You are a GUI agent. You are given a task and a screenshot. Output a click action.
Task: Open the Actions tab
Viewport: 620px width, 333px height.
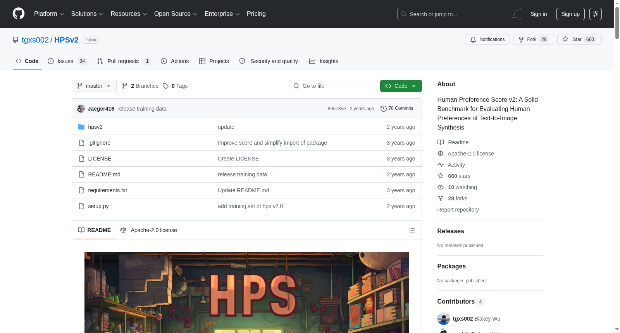pyautogui.click(x=175, y=61)
